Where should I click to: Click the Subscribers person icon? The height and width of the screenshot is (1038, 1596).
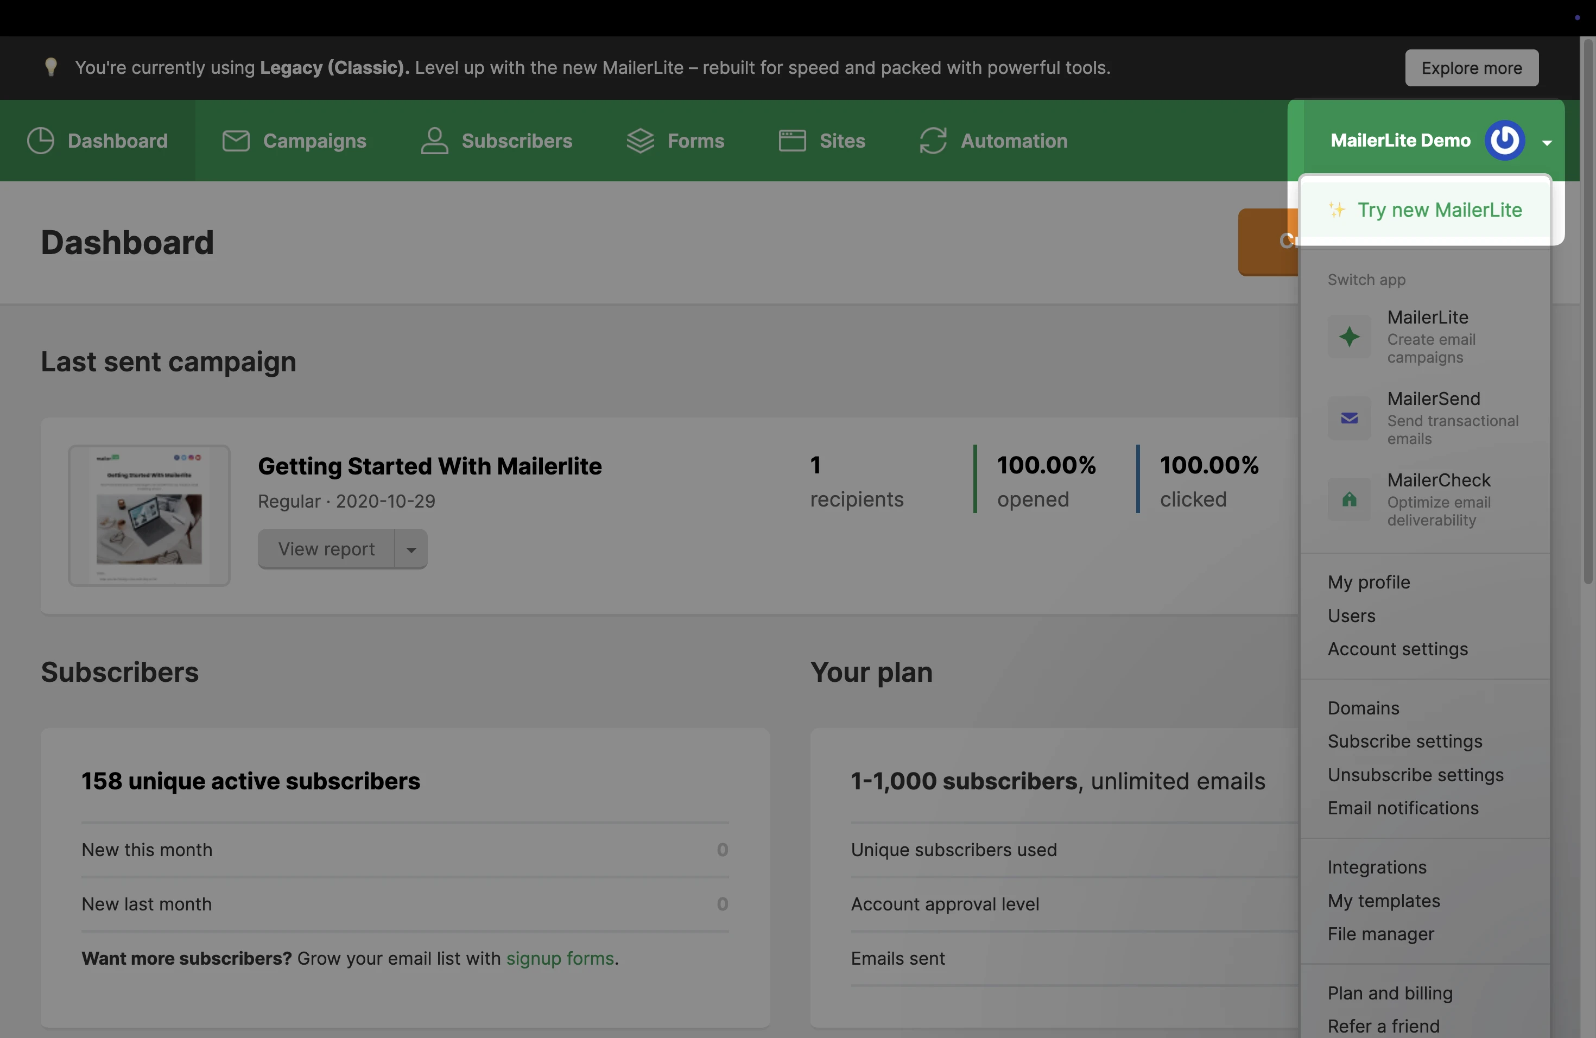point(434,141)
